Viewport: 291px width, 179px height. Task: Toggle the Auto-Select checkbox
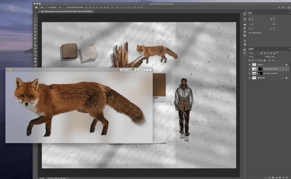pos(47,7)
